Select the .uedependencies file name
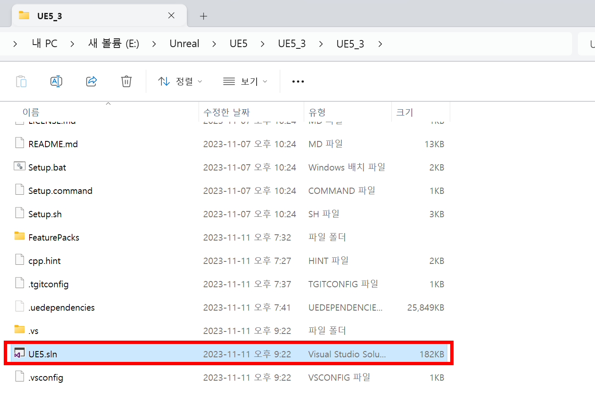The width and height of the screenshot is (595, 399). point(62,308)
